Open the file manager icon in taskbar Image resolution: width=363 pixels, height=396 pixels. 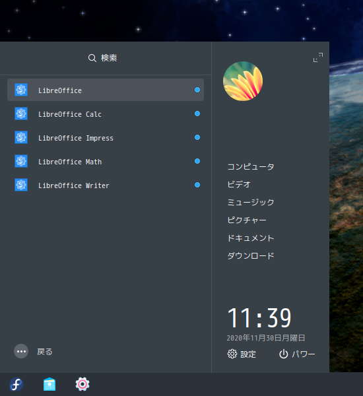coord(49,384)
